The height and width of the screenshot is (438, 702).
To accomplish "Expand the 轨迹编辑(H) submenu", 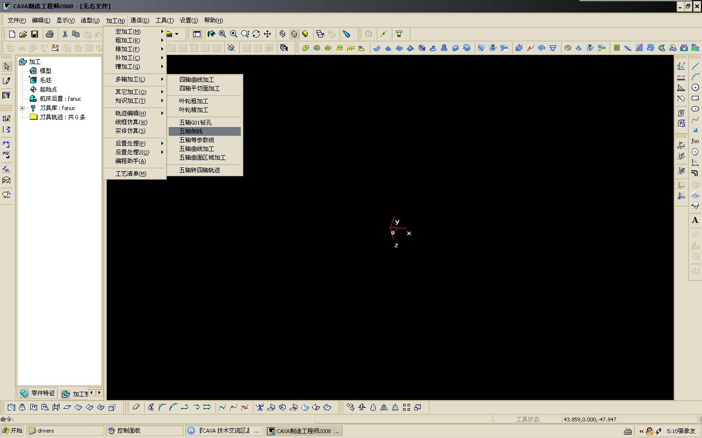I will (135, 113).
